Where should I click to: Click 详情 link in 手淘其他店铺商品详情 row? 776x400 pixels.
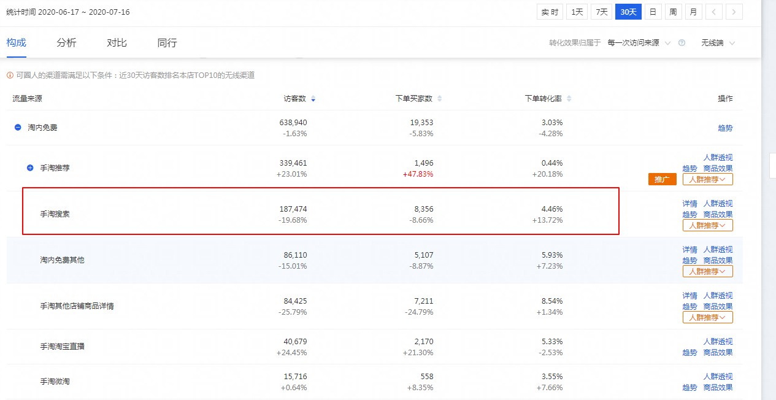[690, 296]
